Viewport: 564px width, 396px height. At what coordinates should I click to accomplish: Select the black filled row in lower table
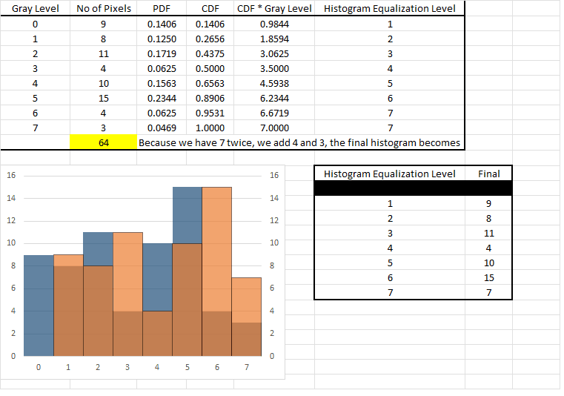pyautogui.click(x=414, y=188)
